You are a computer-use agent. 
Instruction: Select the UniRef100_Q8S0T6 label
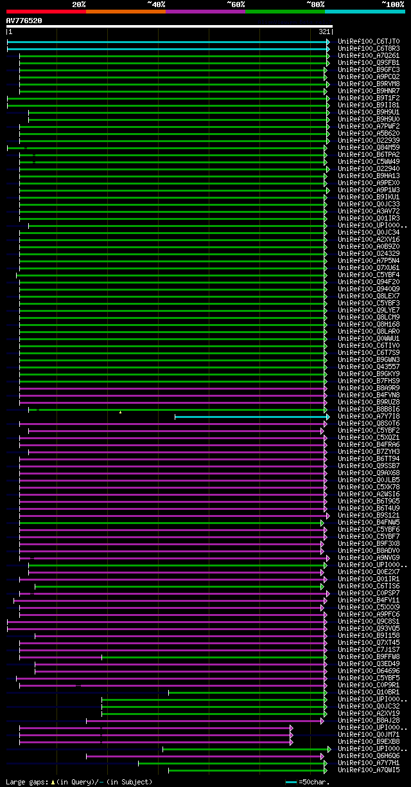(x=369, y=424)
